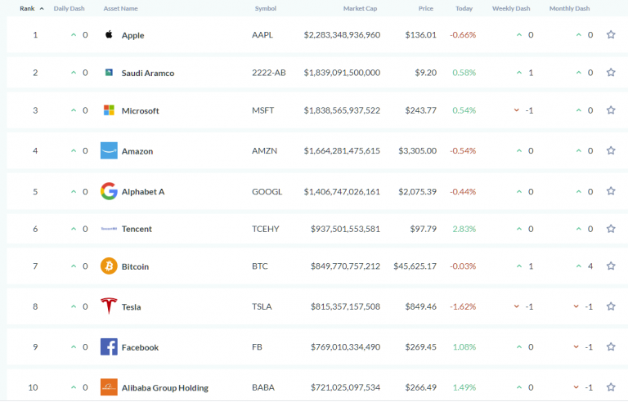The height and width of the screenshot is (402, 628).
Task: Click the Tesla logo icon
Action: pyautogui.click(x=109, y=306)
